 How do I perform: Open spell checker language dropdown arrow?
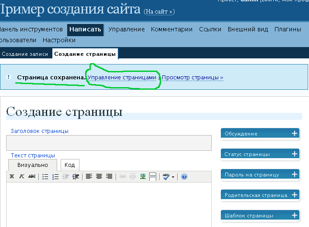pyautogui.click(x=173, y=177)
